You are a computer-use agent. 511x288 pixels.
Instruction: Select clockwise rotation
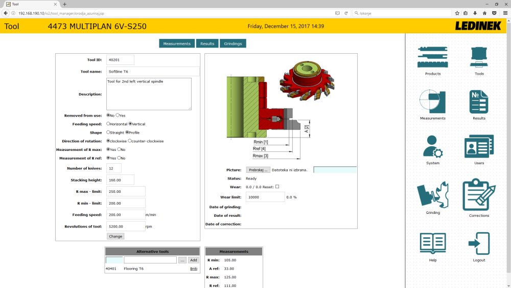pyautogui.click(x=108, y=141)
